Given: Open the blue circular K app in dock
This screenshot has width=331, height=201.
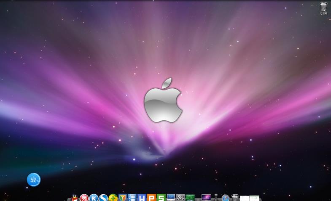Looking at the screenshot, I should point(94,198).
